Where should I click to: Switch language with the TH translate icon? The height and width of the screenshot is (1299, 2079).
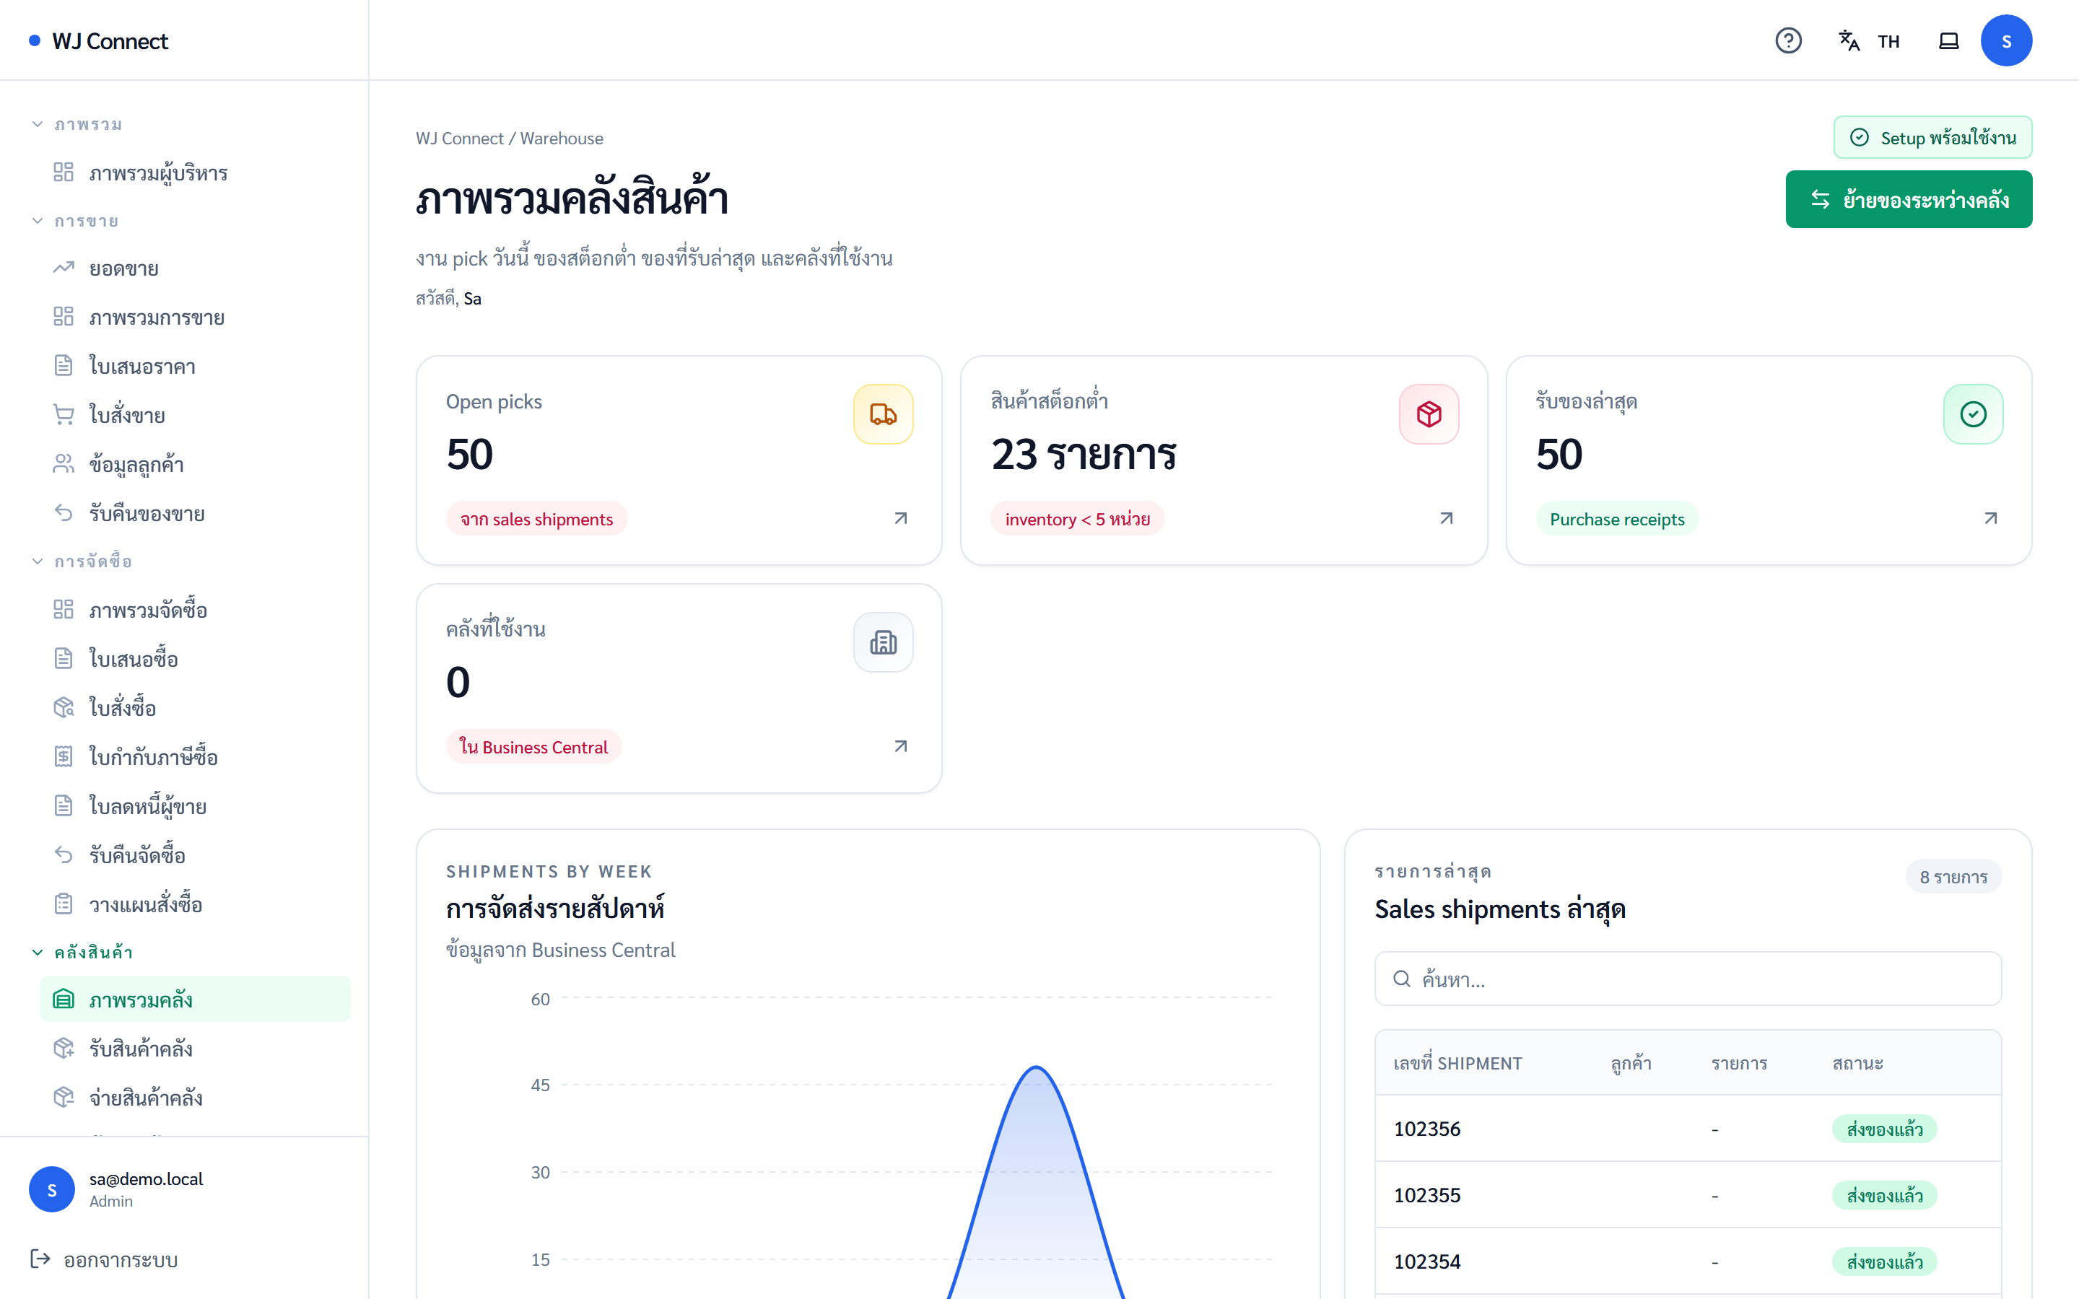(1868, 40)
